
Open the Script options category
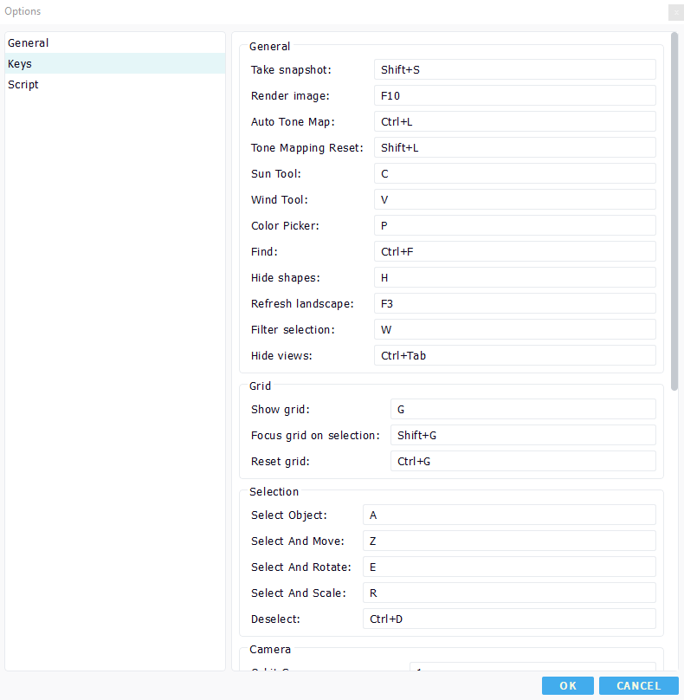coord(23,85)
